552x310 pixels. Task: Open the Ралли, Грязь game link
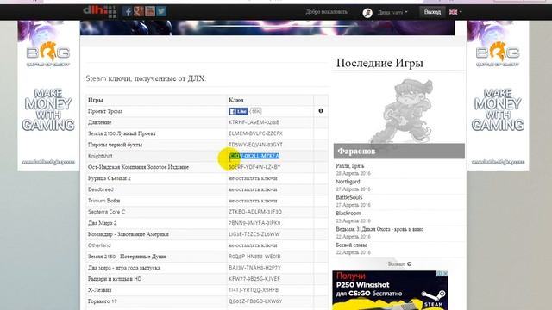click(x=350, y=166)
